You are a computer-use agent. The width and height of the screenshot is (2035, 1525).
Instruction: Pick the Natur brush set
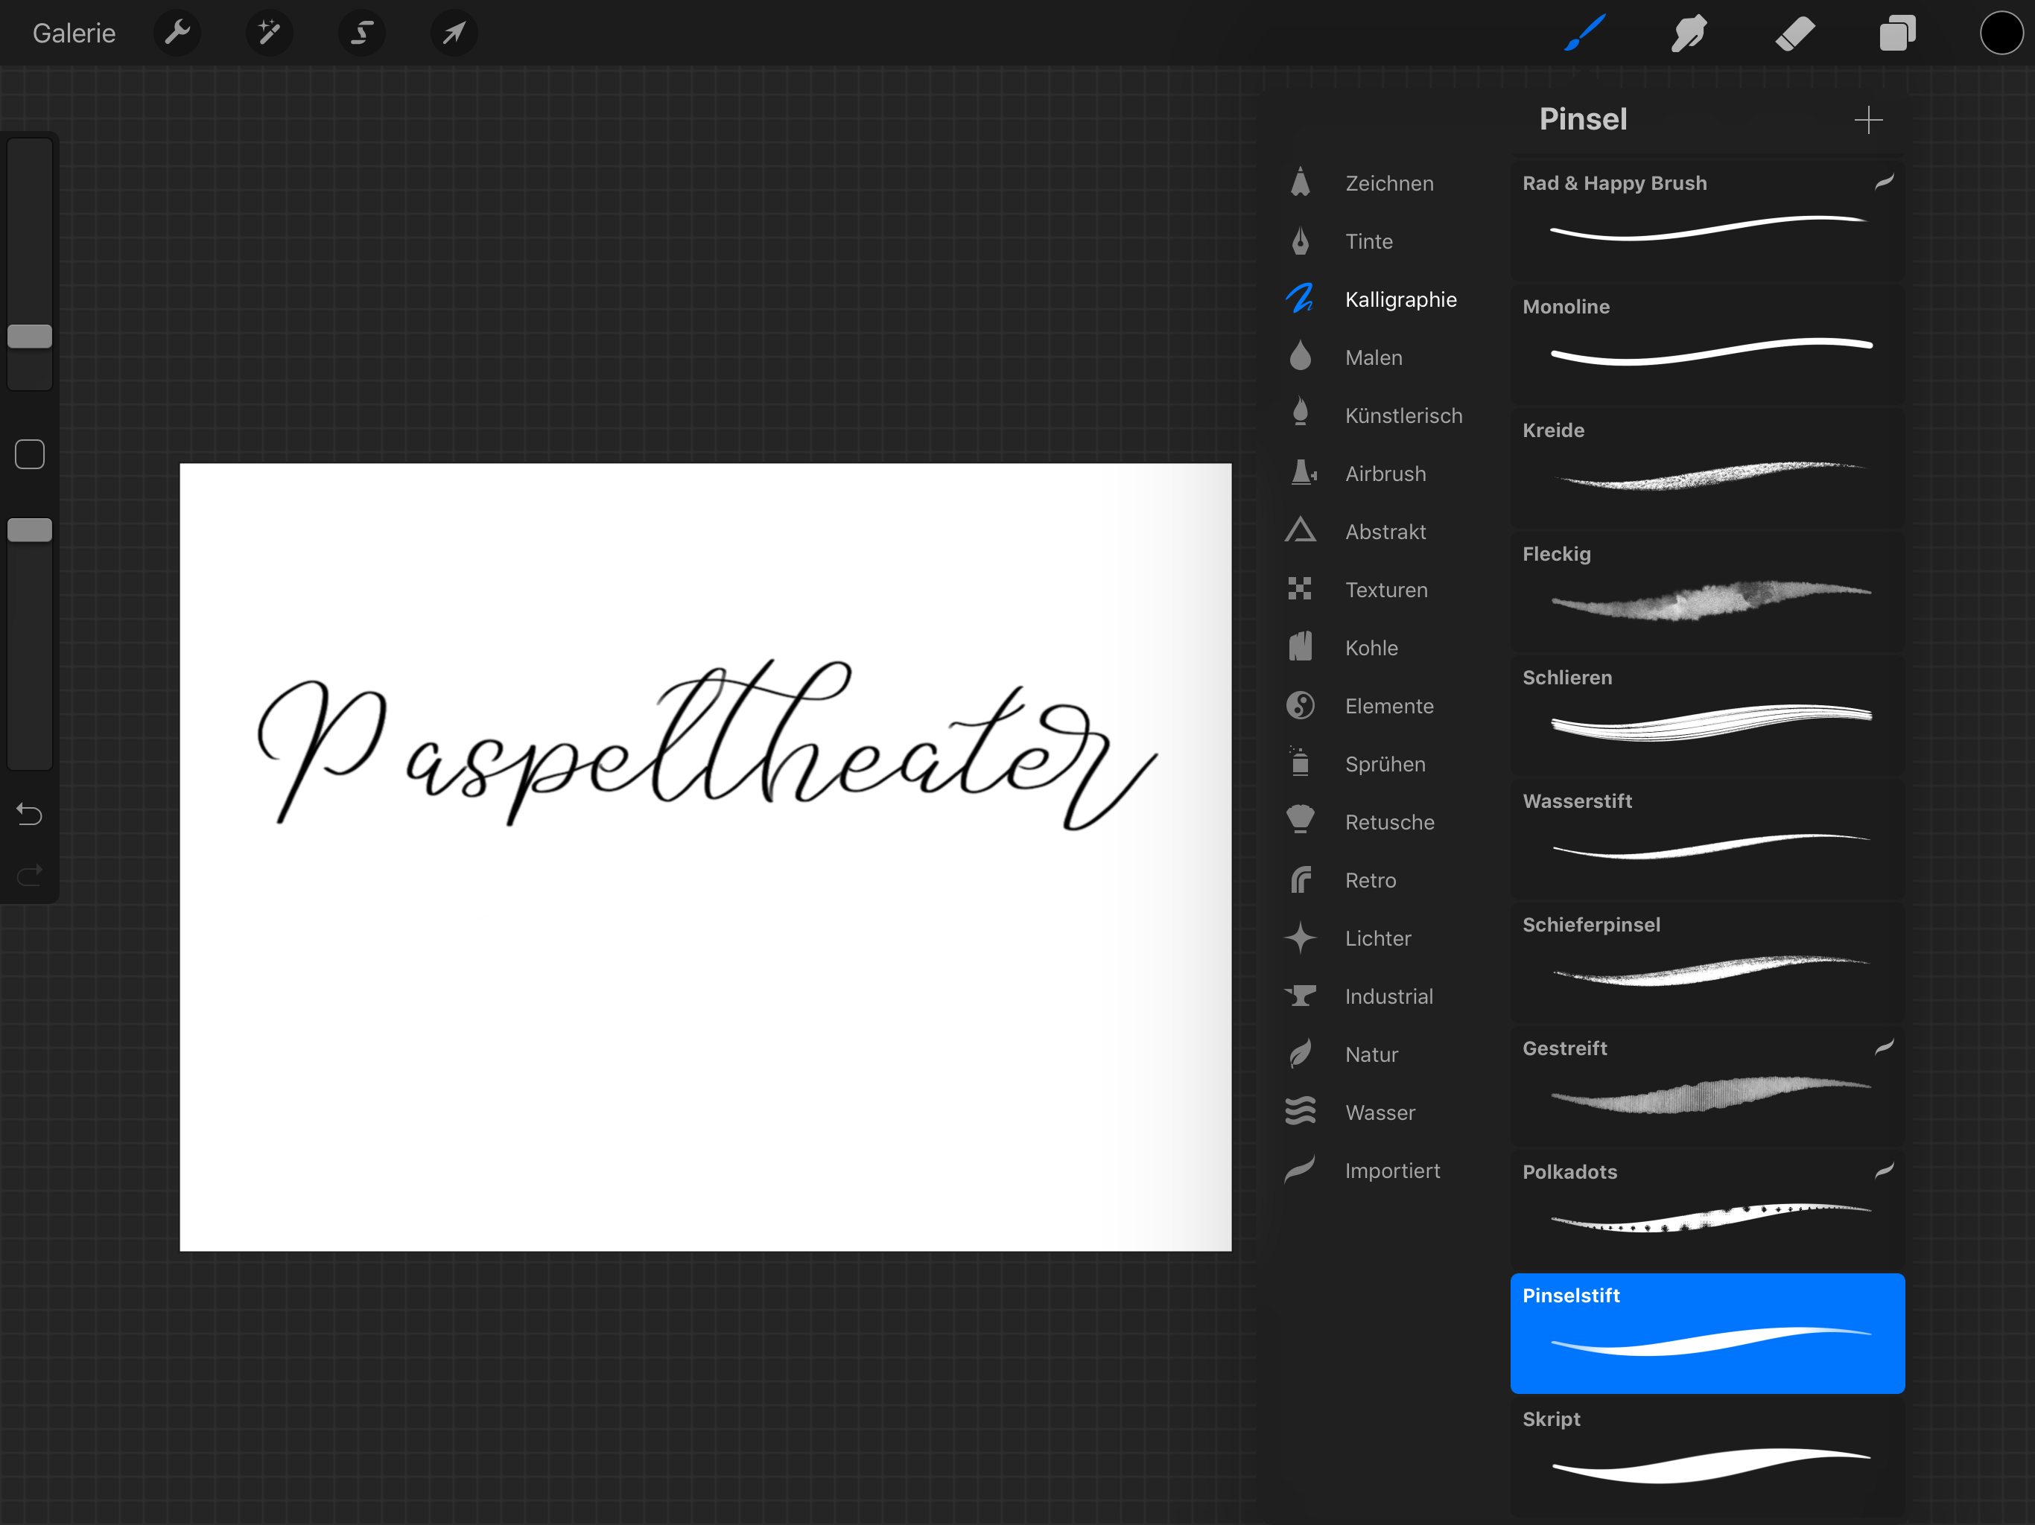[x=1371, y=1054]
